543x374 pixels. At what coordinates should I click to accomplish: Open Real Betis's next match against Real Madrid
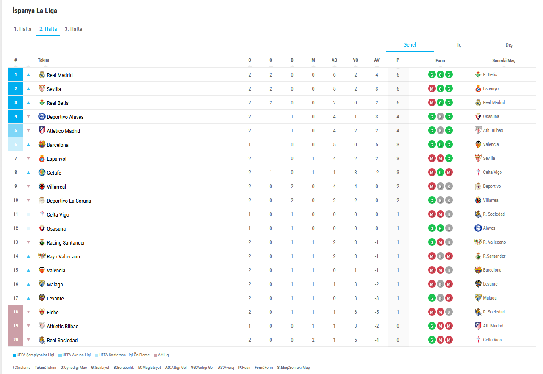pyautogui.click(x=490, y=102)
